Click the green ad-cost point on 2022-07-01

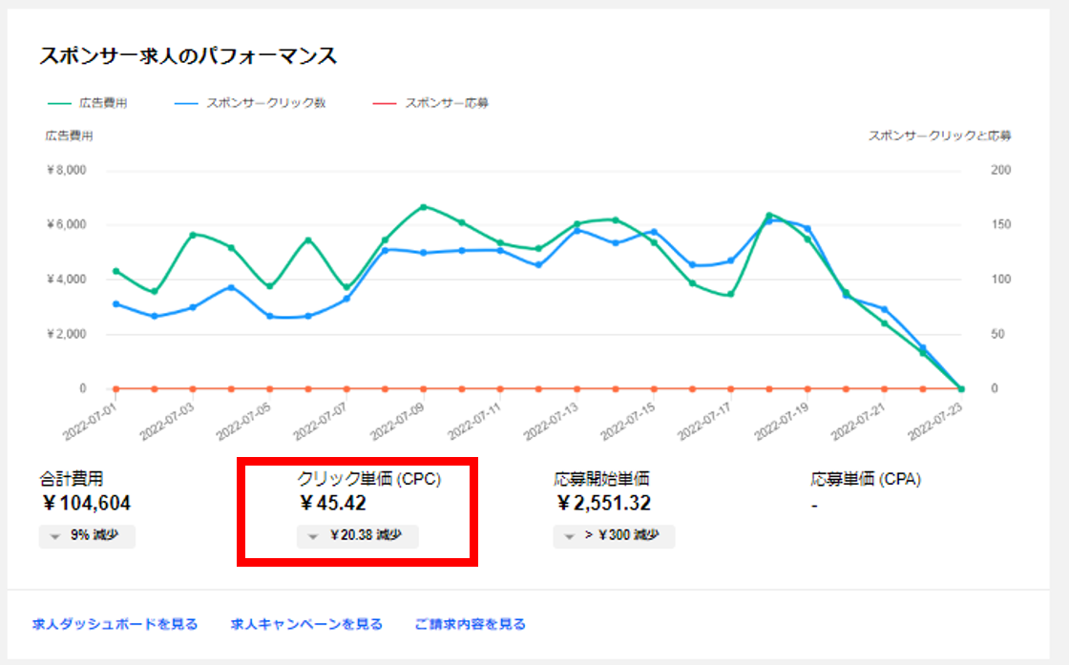(115, 271)
